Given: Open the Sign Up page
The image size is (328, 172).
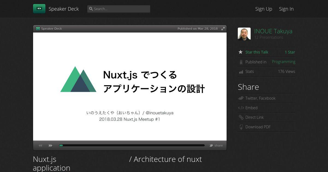Looking at the screenshot, I should click(264, 9).
